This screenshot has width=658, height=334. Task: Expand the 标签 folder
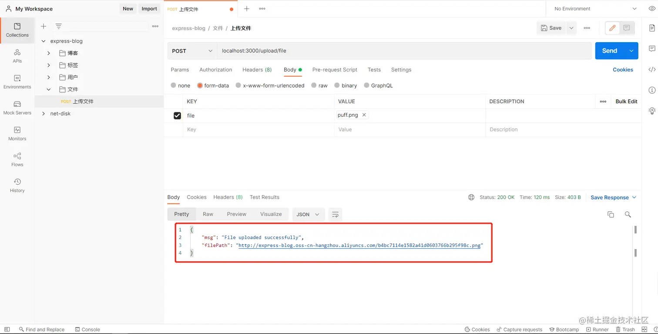(x=49, y=65)
